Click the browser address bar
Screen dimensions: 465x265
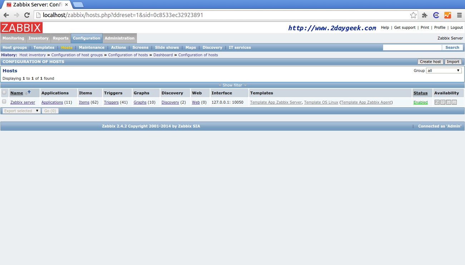(x=225, y=15)
